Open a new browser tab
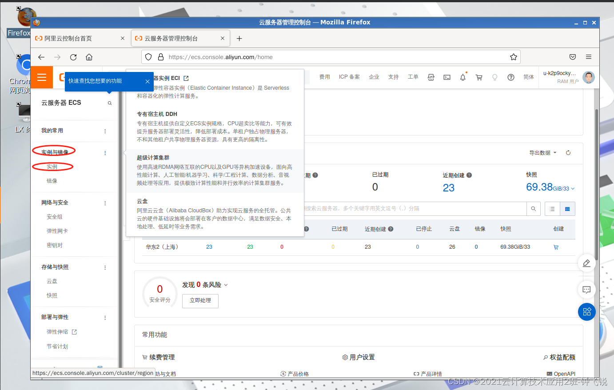Viewport: 614px width, 390px height. coord(239,39)
